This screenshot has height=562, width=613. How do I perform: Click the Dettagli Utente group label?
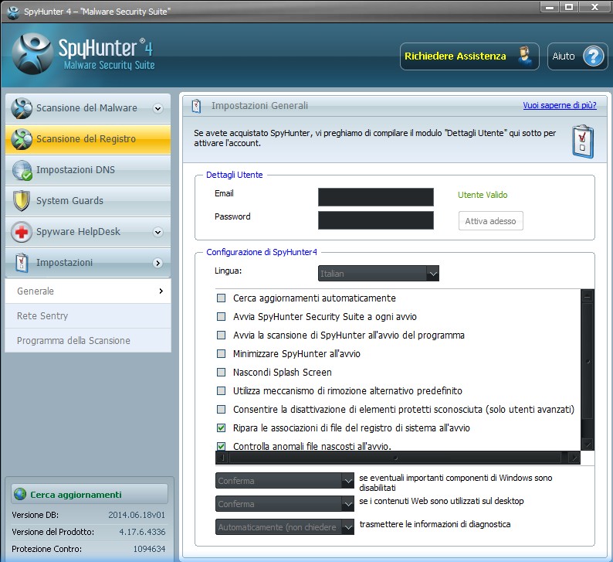(x=235, y=175)
